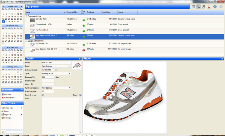225x136 pixels.
Task: Open the Brand dropdown
Action: pos(69,66)
